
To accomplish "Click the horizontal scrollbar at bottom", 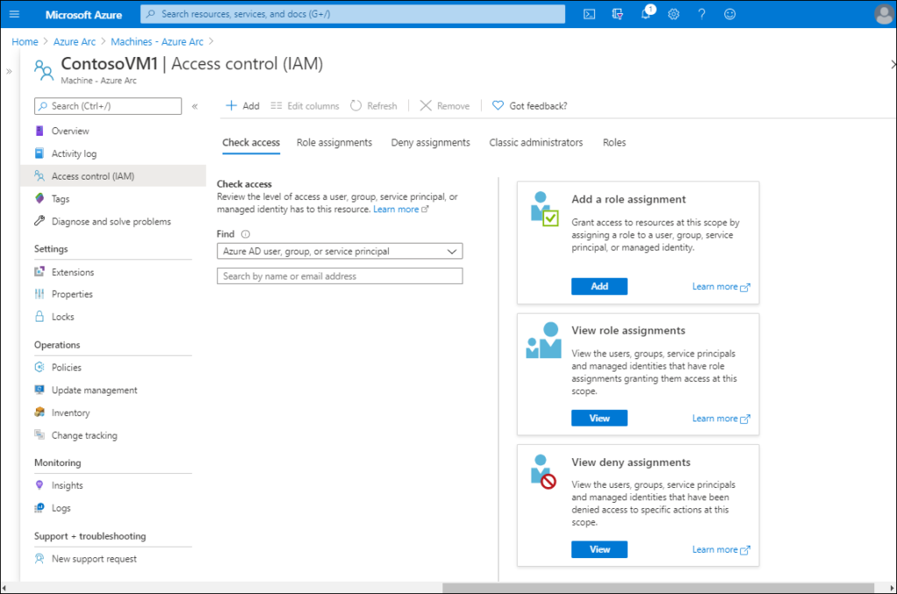I will 658,588.
